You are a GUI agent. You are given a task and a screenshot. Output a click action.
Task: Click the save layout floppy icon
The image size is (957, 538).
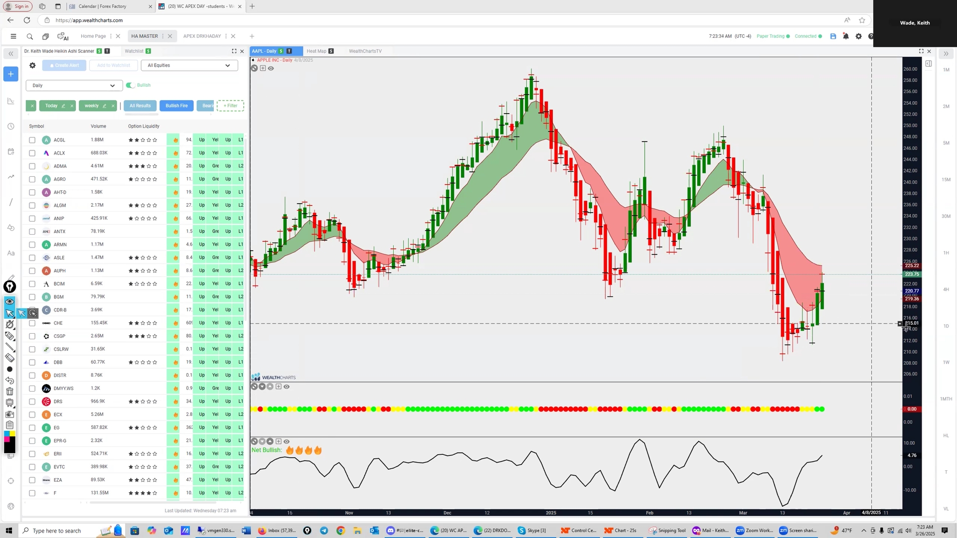pyautogui.click(x=833, y=36)
